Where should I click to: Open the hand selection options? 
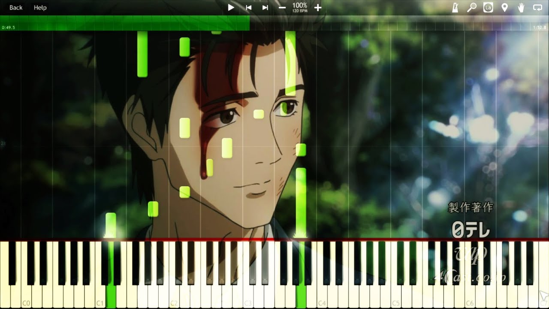point(521,7)
